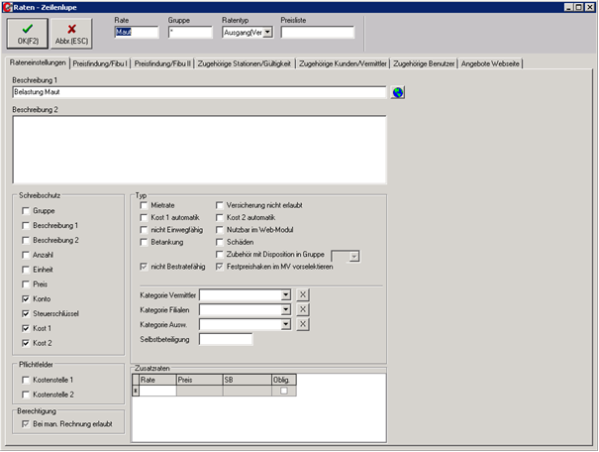The image size is (599, 452).
Task: Click the red X Abbr(ESC) button
Action: click(x=71, y=35)
